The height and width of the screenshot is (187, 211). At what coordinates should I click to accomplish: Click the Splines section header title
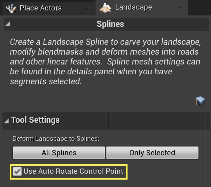(x=110, y=24)
